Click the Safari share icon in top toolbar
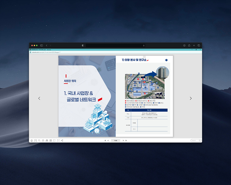This screenshot has height=185, width=231. pos(189,45)
